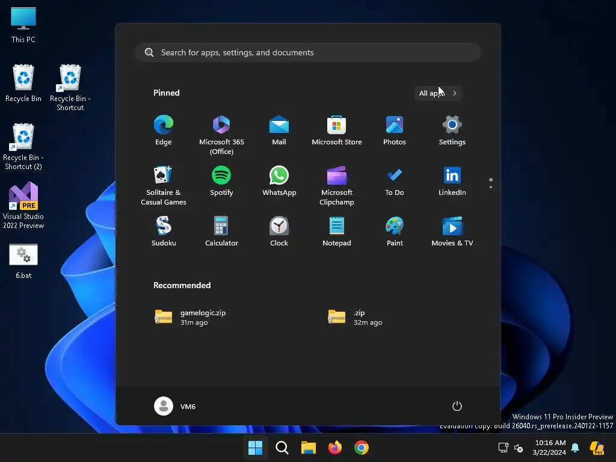Click the Start menu search box

pyautogui.click(x=308, y=52)
